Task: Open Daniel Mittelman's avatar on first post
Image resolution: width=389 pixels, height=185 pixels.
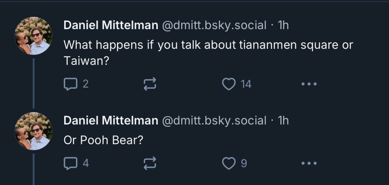Action: coord(33,36)
